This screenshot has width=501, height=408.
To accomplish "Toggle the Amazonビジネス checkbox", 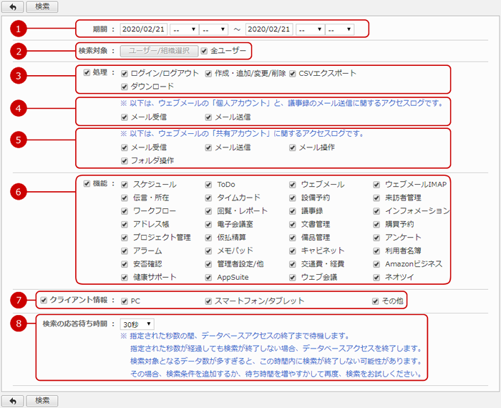I will [x=376, y=264].
